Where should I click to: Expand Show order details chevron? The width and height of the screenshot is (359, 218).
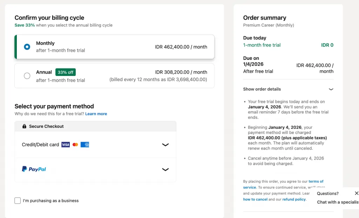click(x=331, y=89)
